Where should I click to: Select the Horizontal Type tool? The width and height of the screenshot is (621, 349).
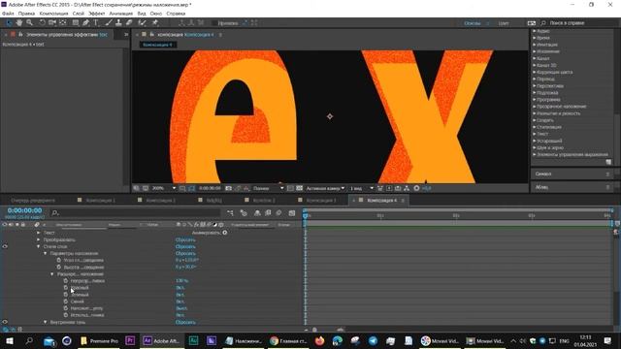click(96, 23)
